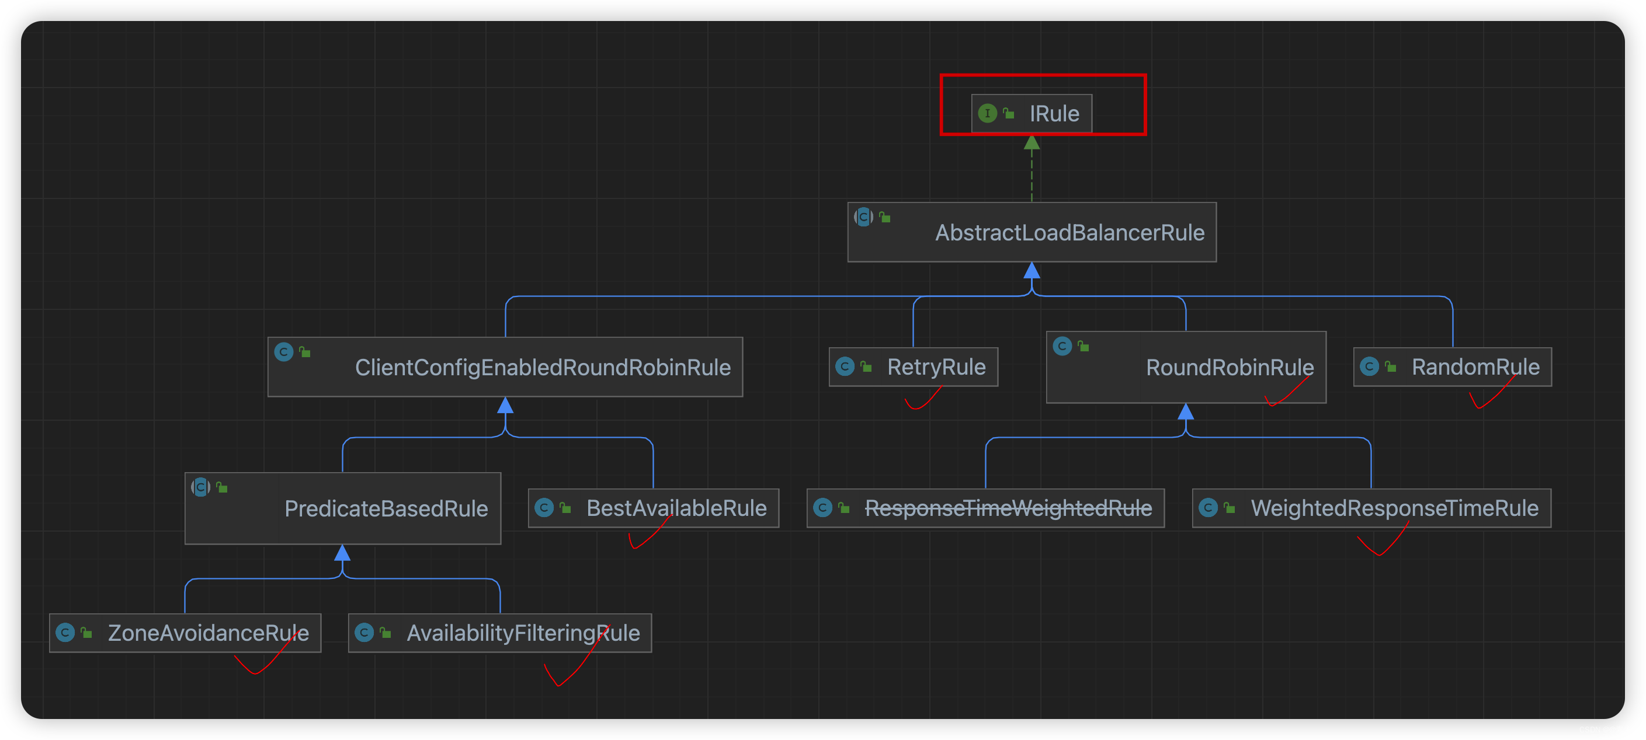Click class icon on ZoneAvoidanceRule node
Viewport: 1646px width, 740px height.
[x=65, y=633]
